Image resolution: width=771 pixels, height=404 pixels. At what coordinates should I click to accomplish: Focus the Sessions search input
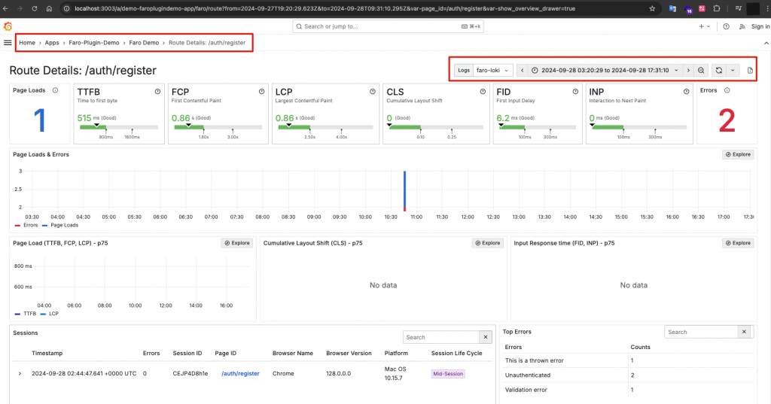point(441,337)
